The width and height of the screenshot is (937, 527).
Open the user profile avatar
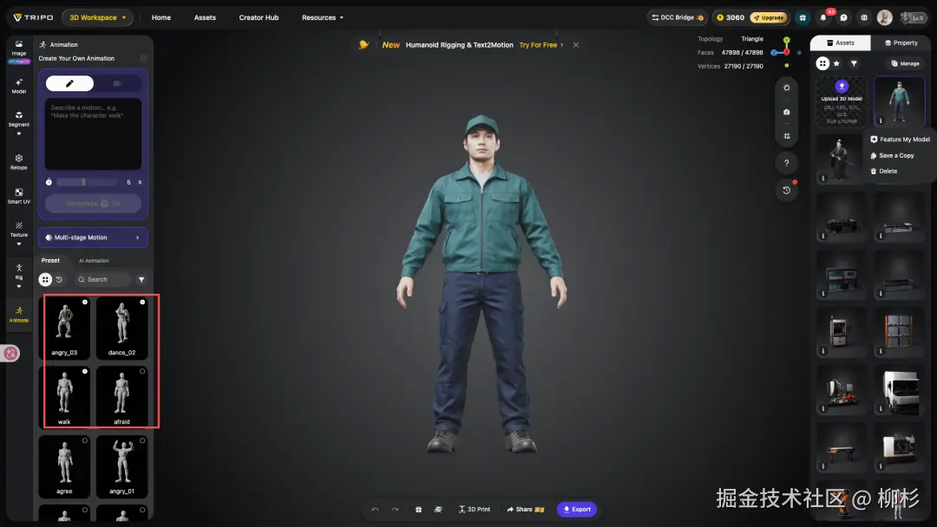(x=884, y=17)
